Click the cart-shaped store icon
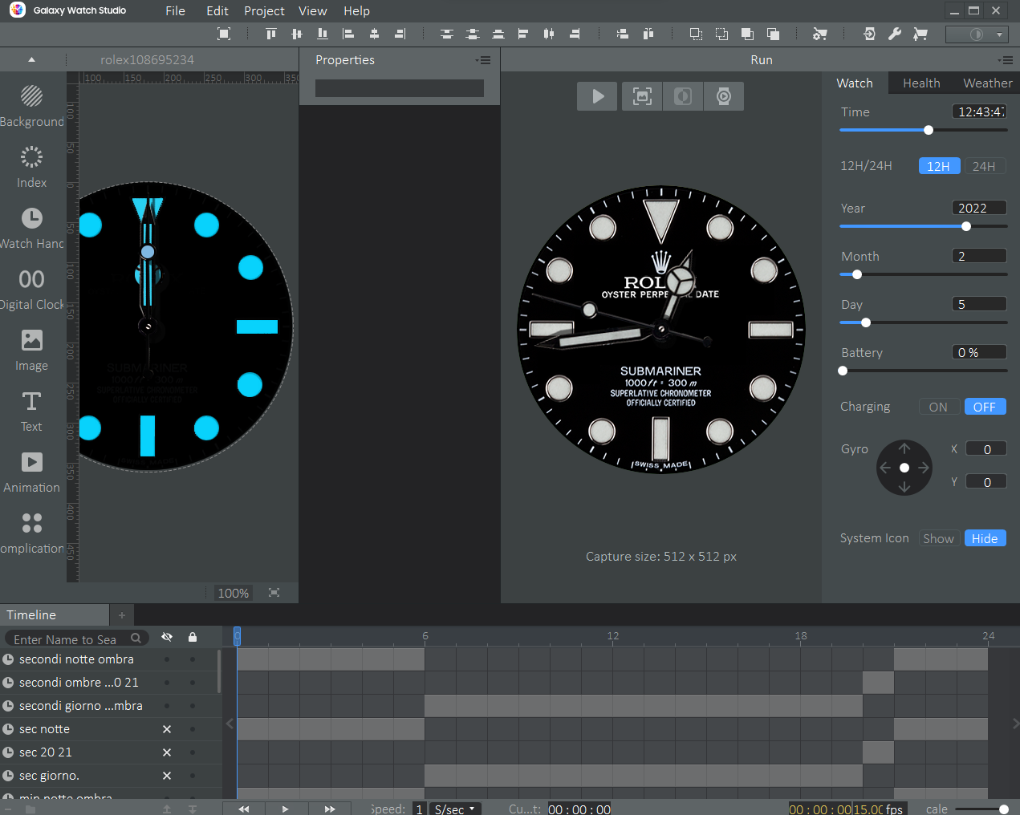This screenshot has height=815, width=1020. (x=920, y=34)
